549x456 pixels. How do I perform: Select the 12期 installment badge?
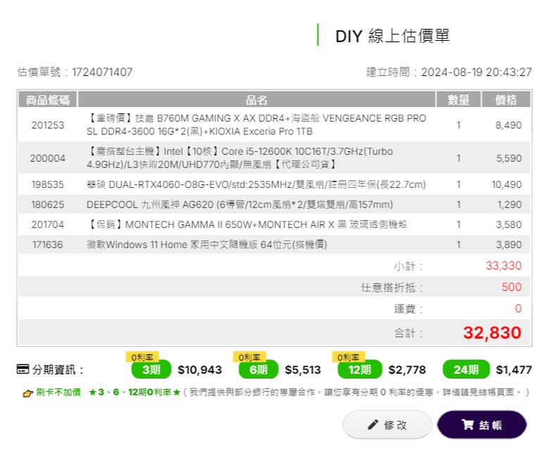click(x=360, y=369)
